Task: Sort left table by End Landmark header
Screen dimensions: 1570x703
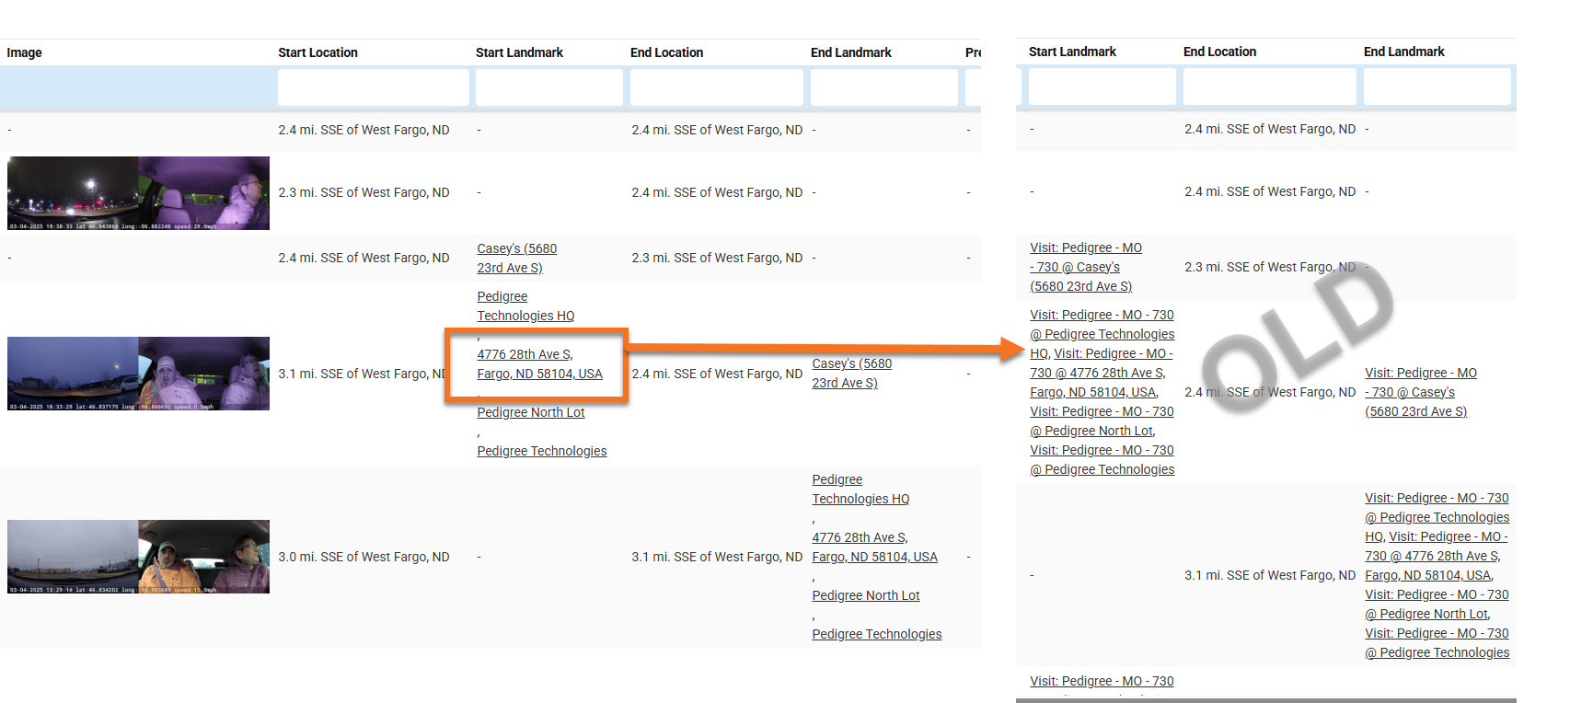Action: (x=850, y=52)
